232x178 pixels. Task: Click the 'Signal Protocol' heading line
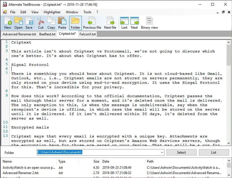30,65
